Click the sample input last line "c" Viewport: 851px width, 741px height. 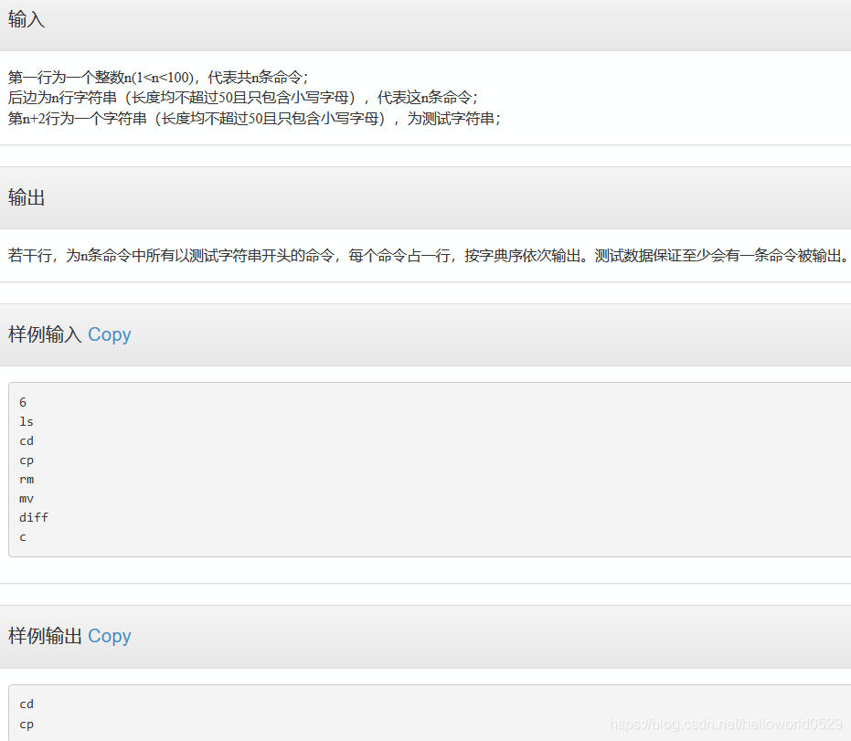tap(23, 537)
